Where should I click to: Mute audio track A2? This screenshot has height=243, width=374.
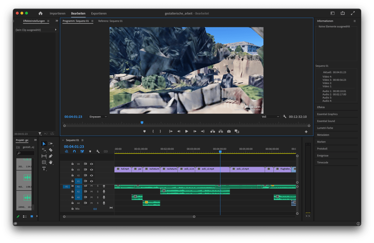[91, 191]
